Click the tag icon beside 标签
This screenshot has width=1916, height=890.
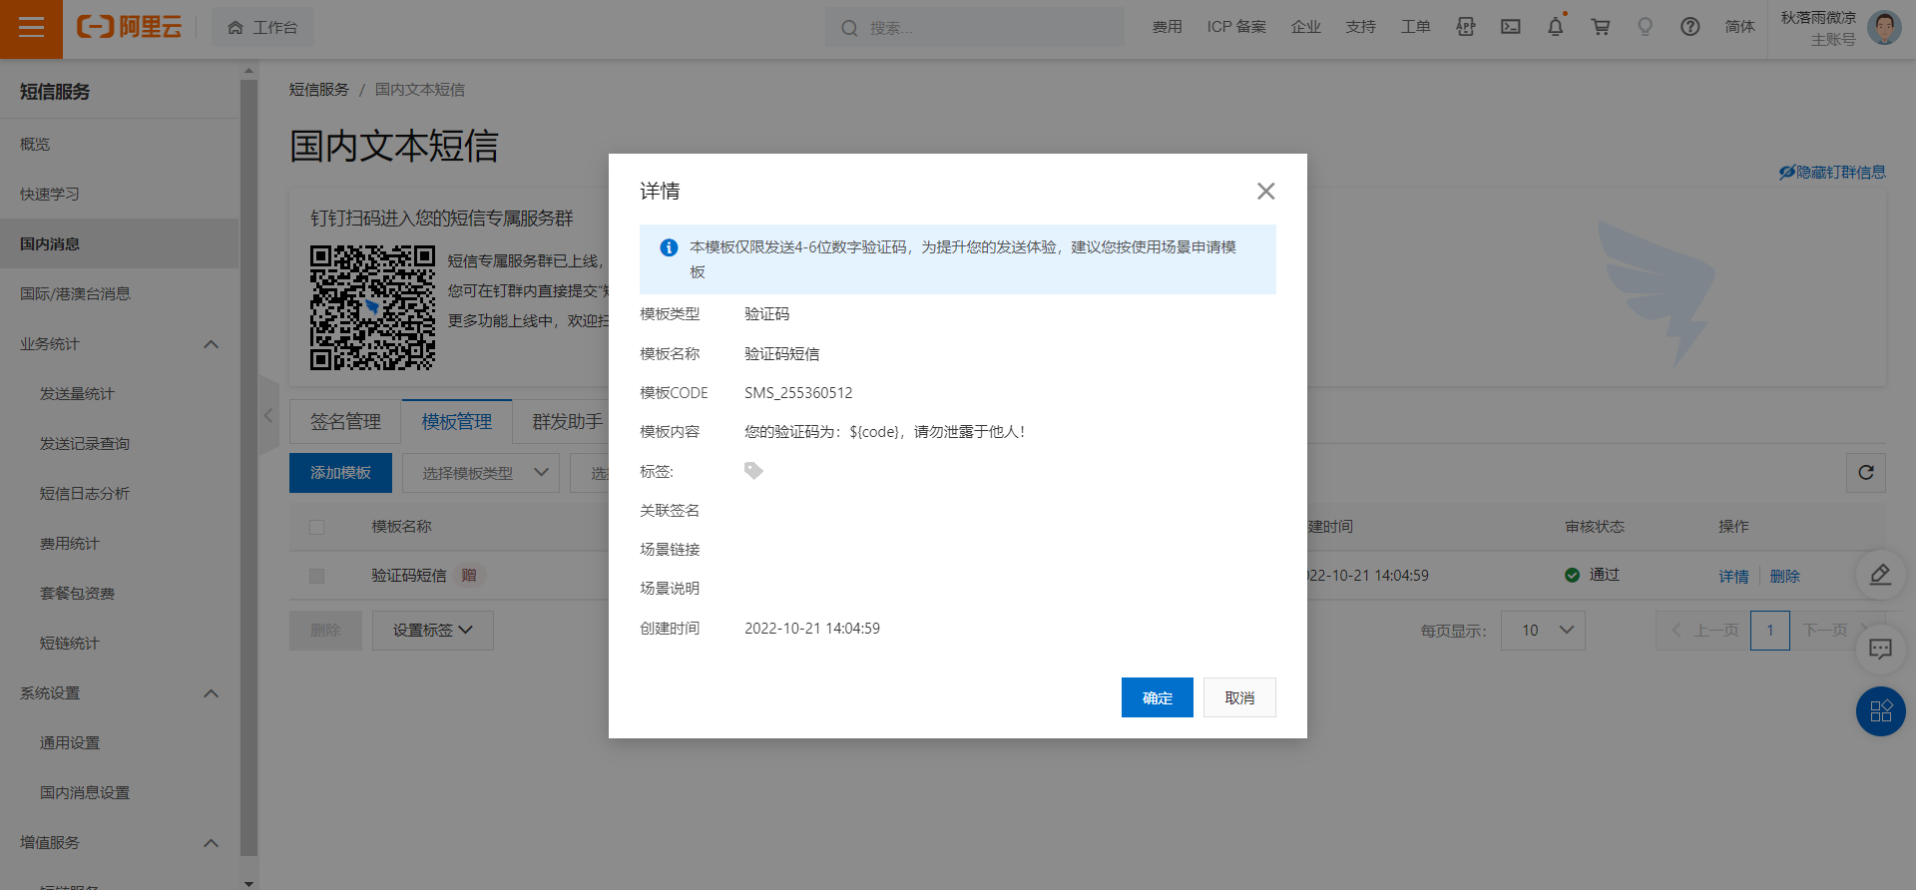coord(753,471)
